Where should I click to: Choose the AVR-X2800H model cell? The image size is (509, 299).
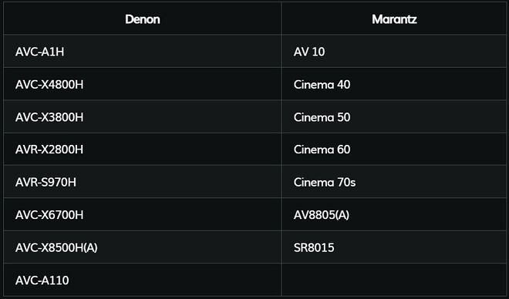143,149
